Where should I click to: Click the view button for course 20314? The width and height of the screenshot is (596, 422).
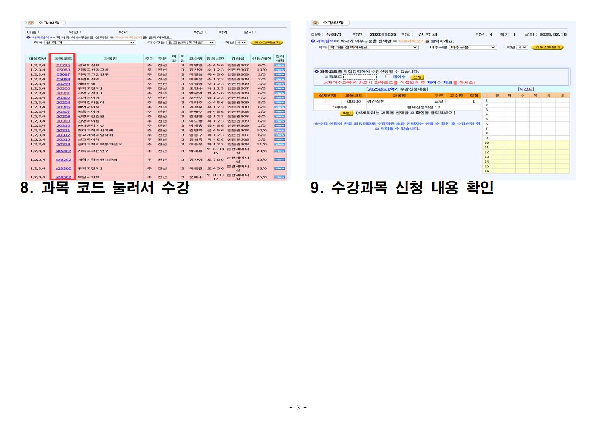pos(280,144)
